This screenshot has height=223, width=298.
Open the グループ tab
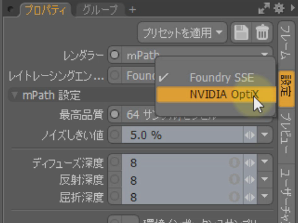pyautogui.click(x=100, y=10)
